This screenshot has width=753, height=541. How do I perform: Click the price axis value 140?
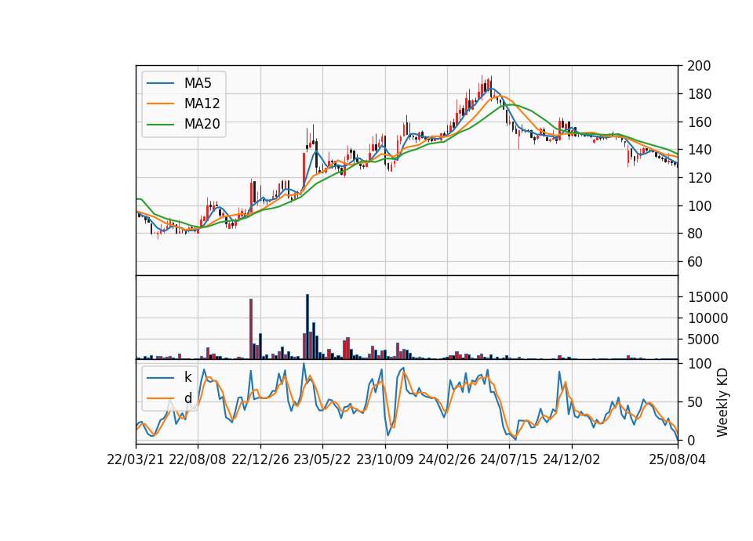(x=699, y=150)
